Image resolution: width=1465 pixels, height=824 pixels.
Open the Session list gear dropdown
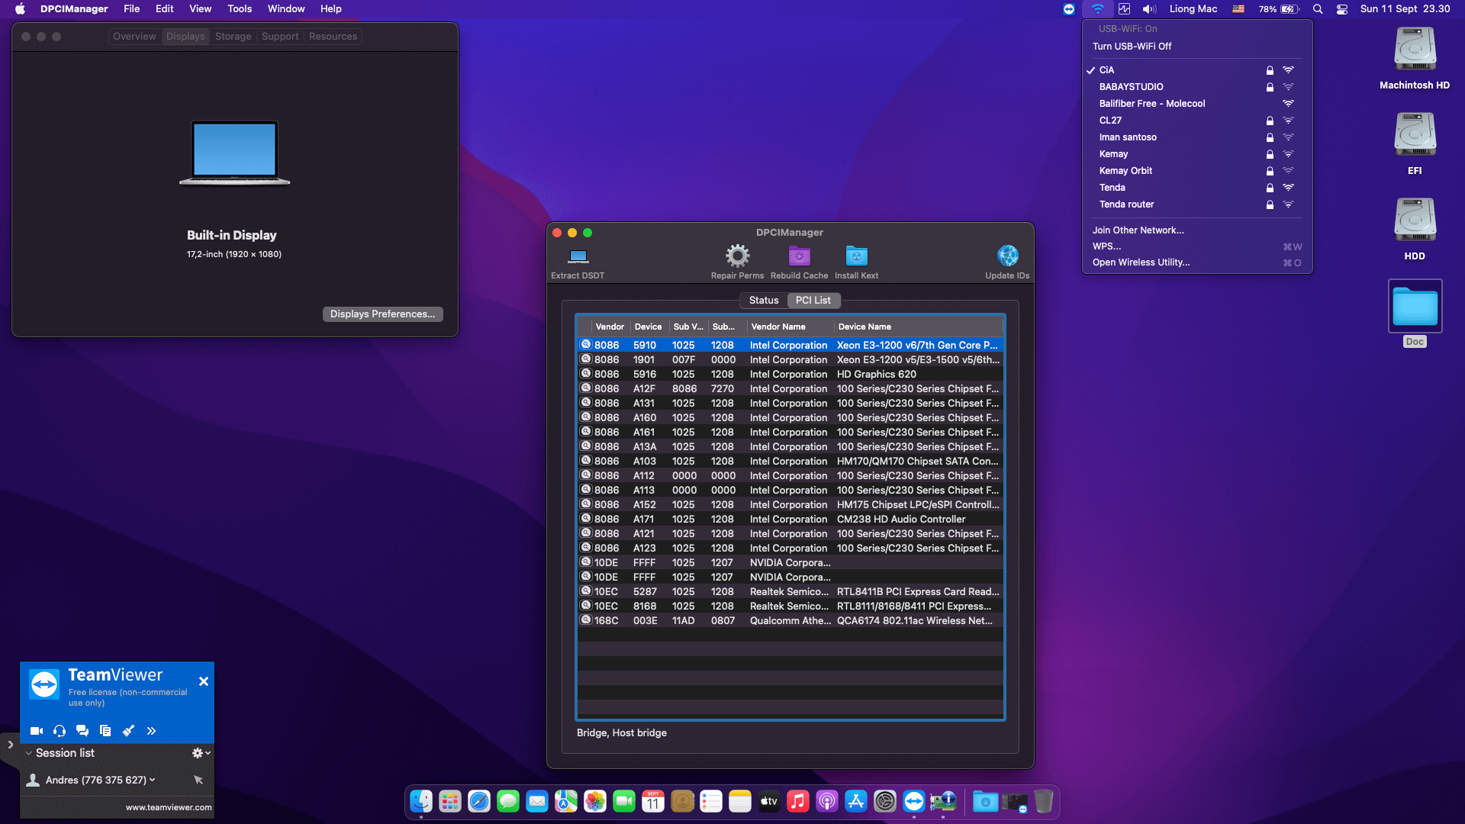click(x=201, y=753)
